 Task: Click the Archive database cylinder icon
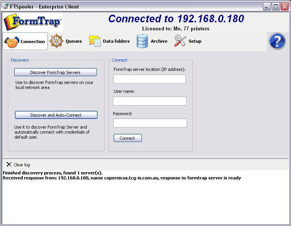pyautogui.click(x=142, y=41)
